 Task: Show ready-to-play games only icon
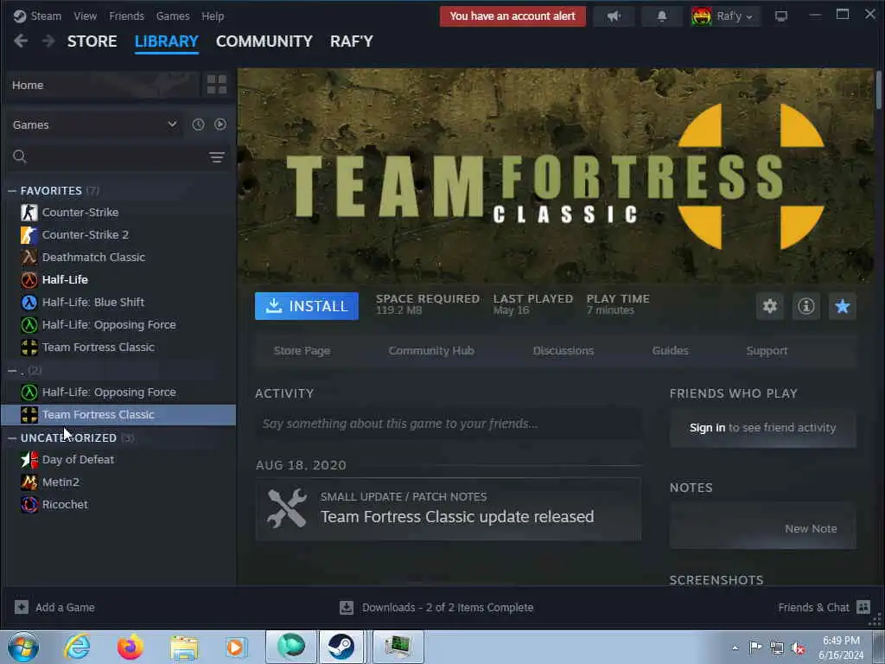(x=220, y=124)
